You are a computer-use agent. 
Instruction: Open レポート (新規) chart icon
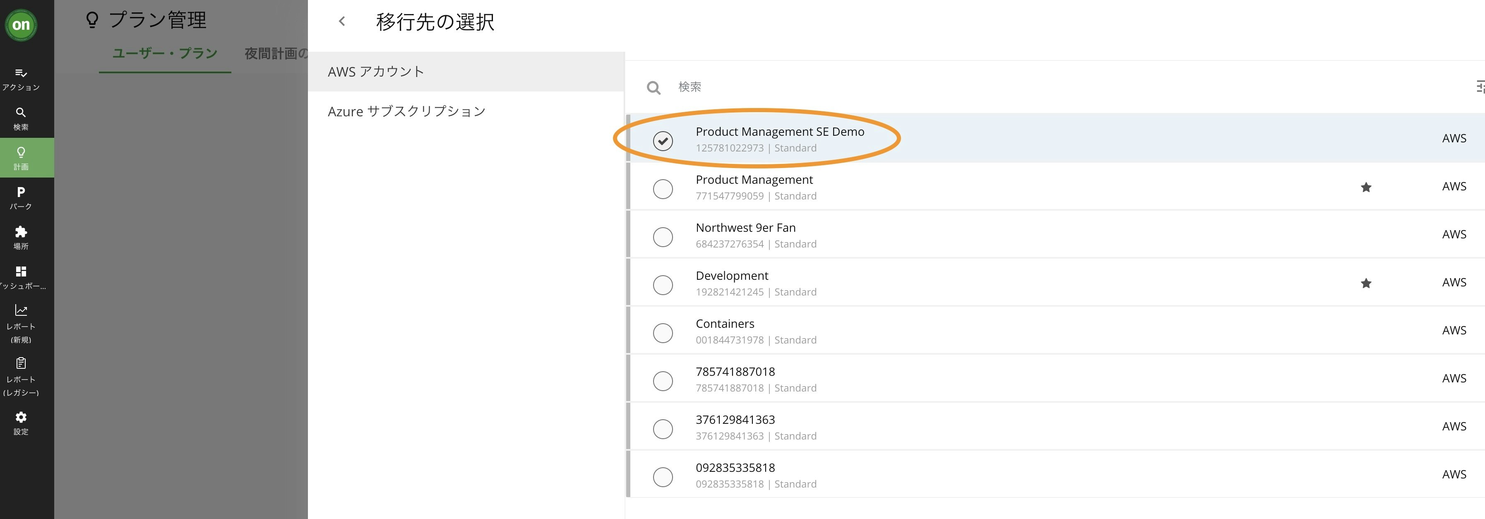pos(21,324)
